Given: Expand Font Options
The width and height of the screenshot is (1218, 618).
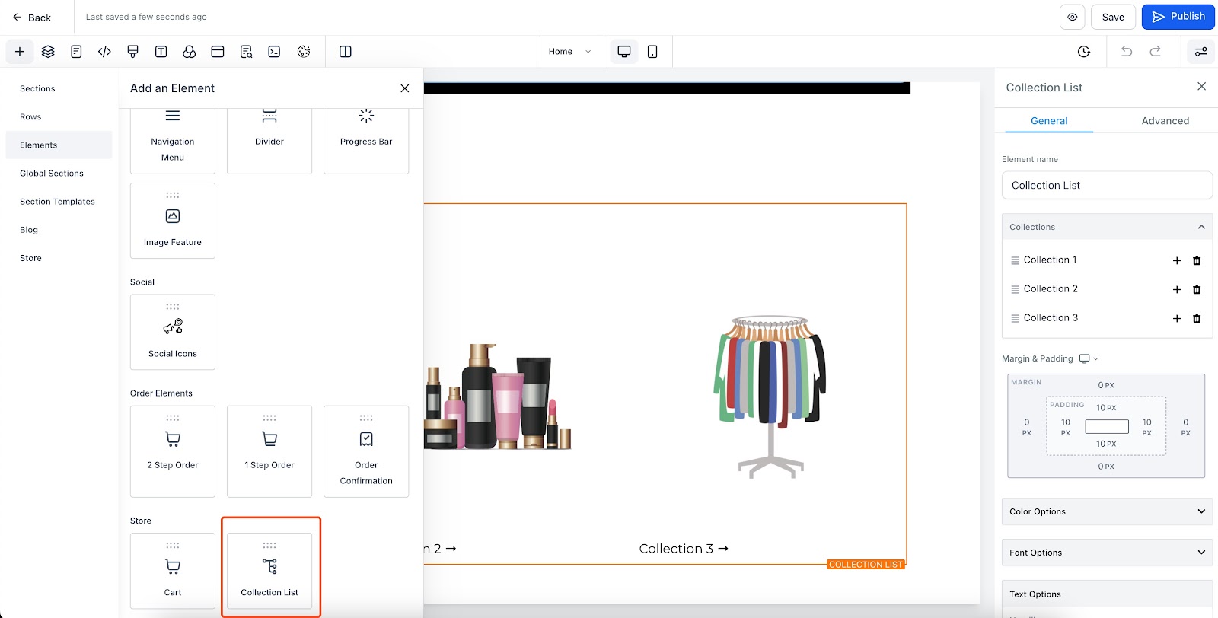Looking at the screenshot, I should (x=1107, y=553).
